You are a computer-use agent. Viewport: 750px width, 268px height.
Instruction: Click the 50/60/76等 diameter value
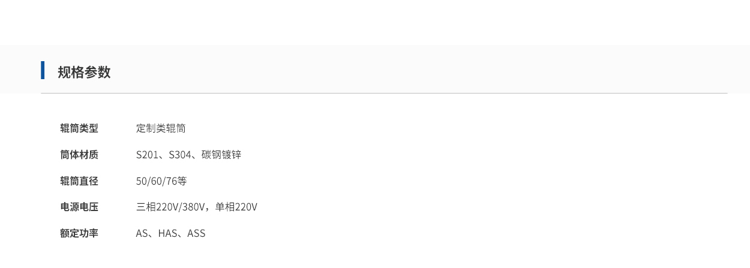click(161, 181)
